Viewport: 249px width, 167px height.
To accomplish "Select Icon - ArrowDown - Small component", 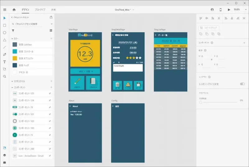I will [32, 156].
